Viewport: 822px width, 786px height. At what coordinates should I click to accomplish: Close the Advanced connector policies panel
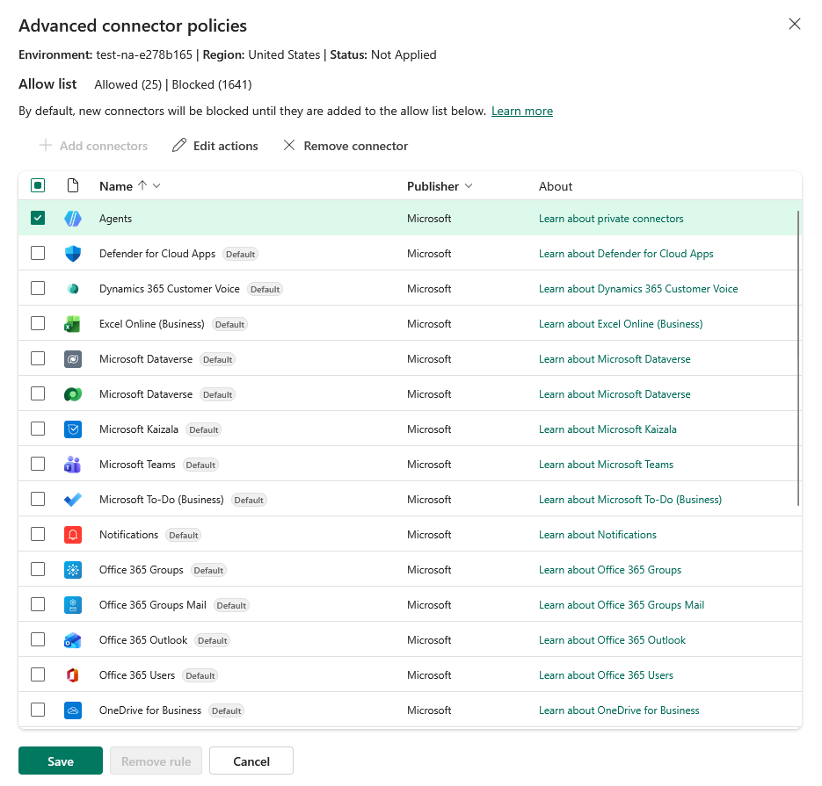794,24
